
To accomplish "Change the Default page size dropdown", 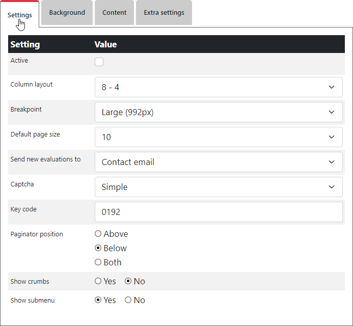I will (219, 137).
